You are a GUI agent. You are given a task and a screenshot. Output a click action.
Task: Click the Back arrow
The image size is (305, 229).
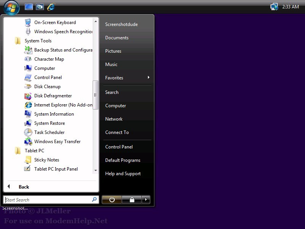point(8,187)
